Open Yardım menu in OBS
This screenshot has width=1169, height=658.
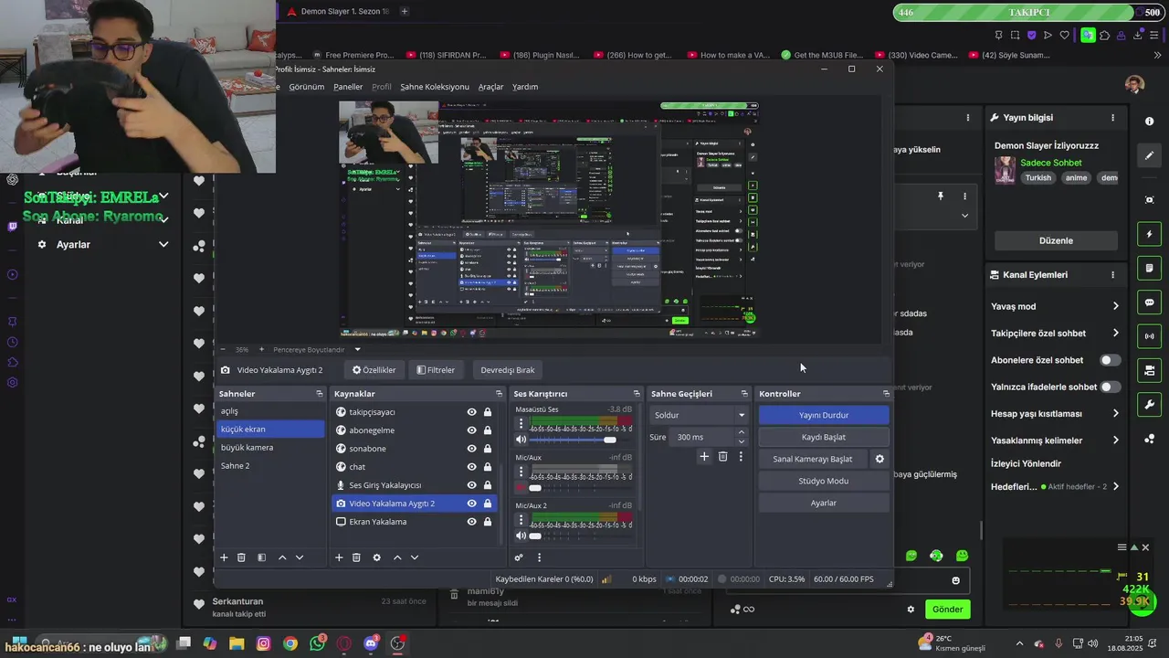(x=525, y=87)
